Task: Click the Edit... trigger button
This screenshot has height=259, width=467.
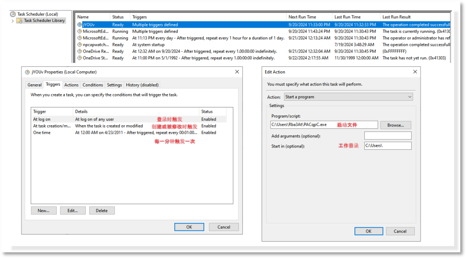Action: click(x=73, y=210)
